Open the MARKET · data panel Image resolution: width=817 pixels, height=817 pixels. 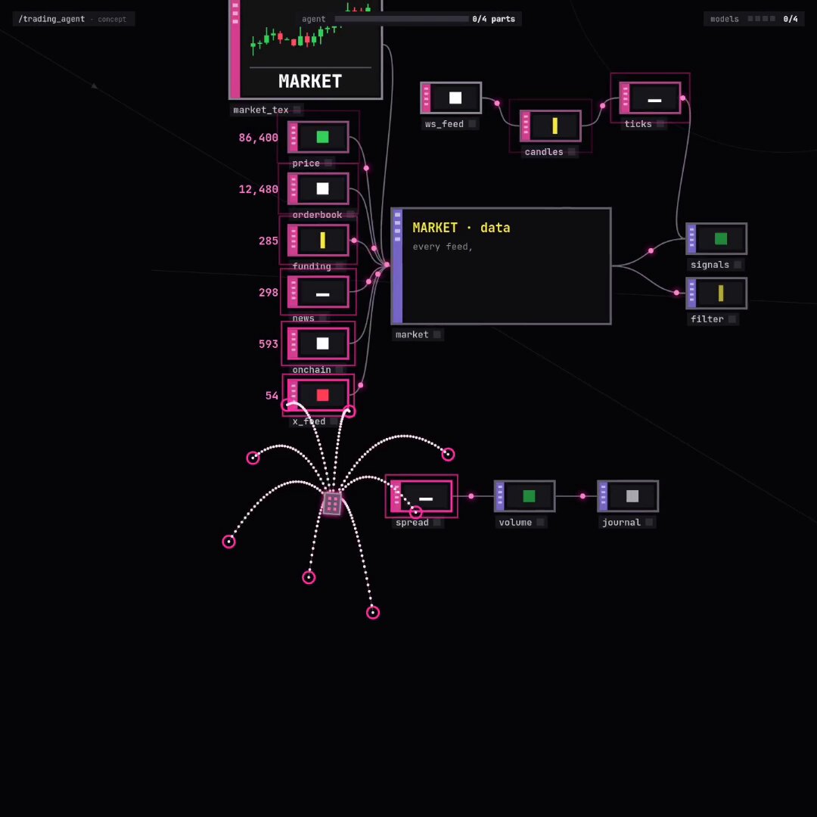coord(502,266)
